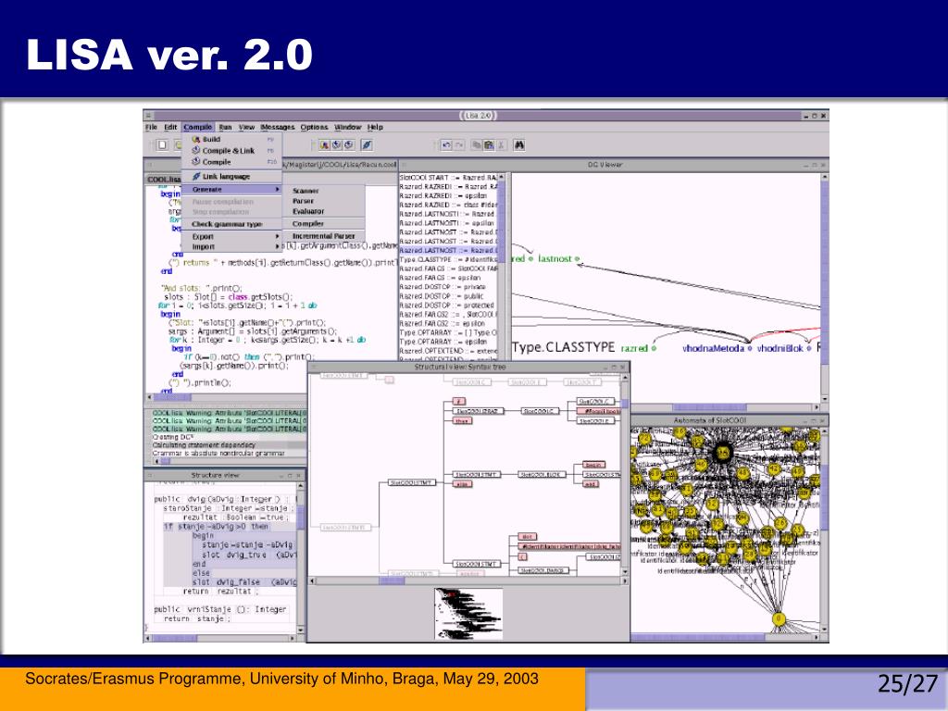Click Structure view horizontal scrollbar

point(220,638)
